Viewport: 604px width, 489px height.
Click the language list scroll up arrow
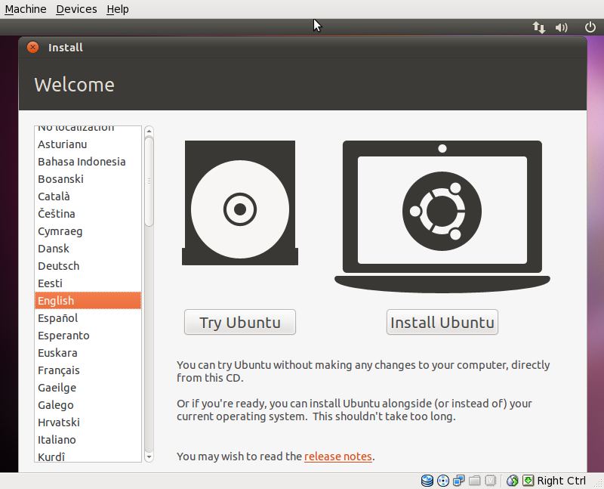click(149, 131)
